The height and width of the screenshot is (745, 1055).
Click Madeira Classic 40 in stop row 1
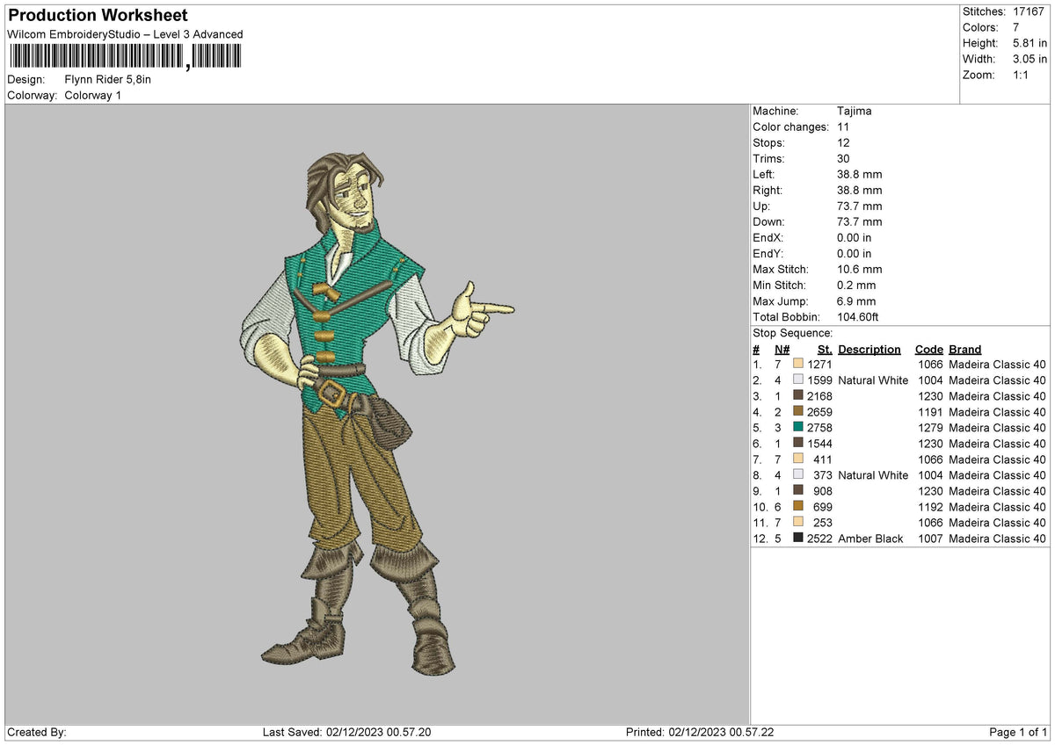[998, 365]
